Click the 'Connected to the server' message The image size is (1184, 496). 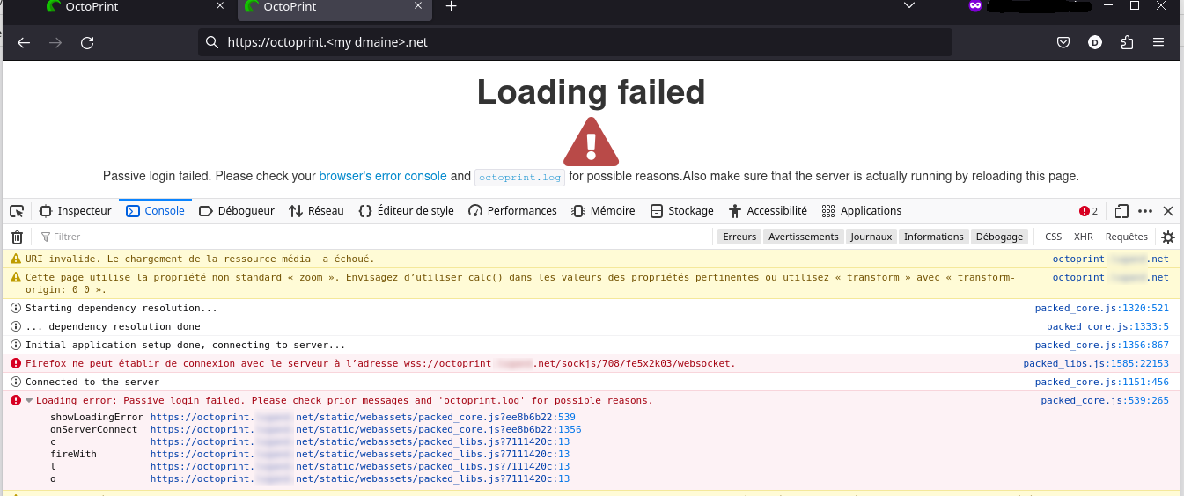point(92,383)
